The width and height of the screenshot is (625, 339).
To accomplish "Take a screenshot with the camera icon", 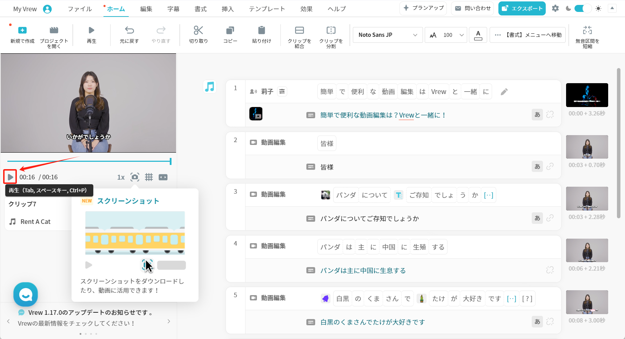I will point(135,177).
